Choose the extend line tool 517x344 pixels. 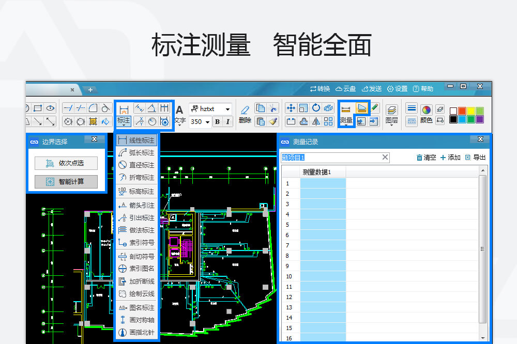pyautogui.click(x=68, y=108)
